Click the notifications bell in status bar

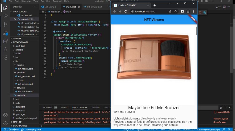coord(229,129)
